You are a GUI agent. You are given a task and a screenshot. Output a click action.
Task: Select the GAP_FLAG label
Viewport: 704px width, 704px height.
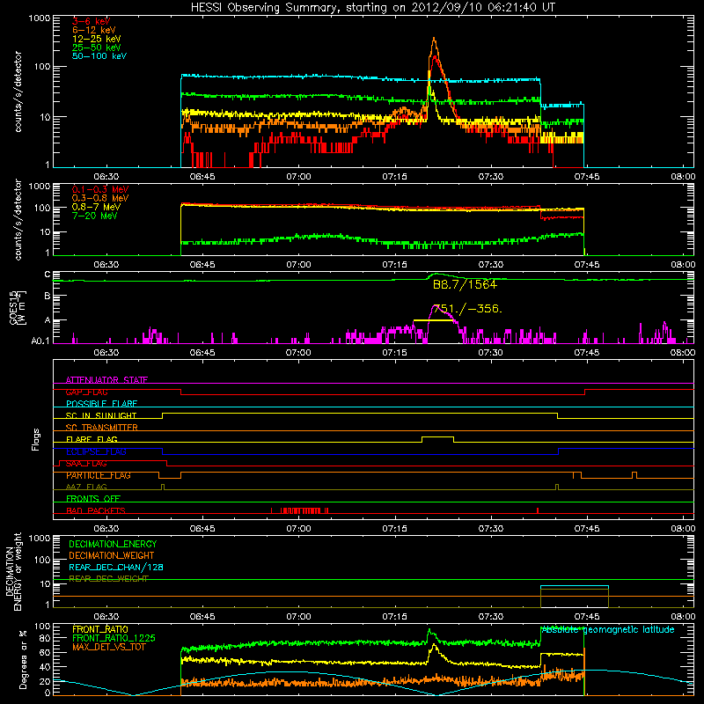click(86, 392)
